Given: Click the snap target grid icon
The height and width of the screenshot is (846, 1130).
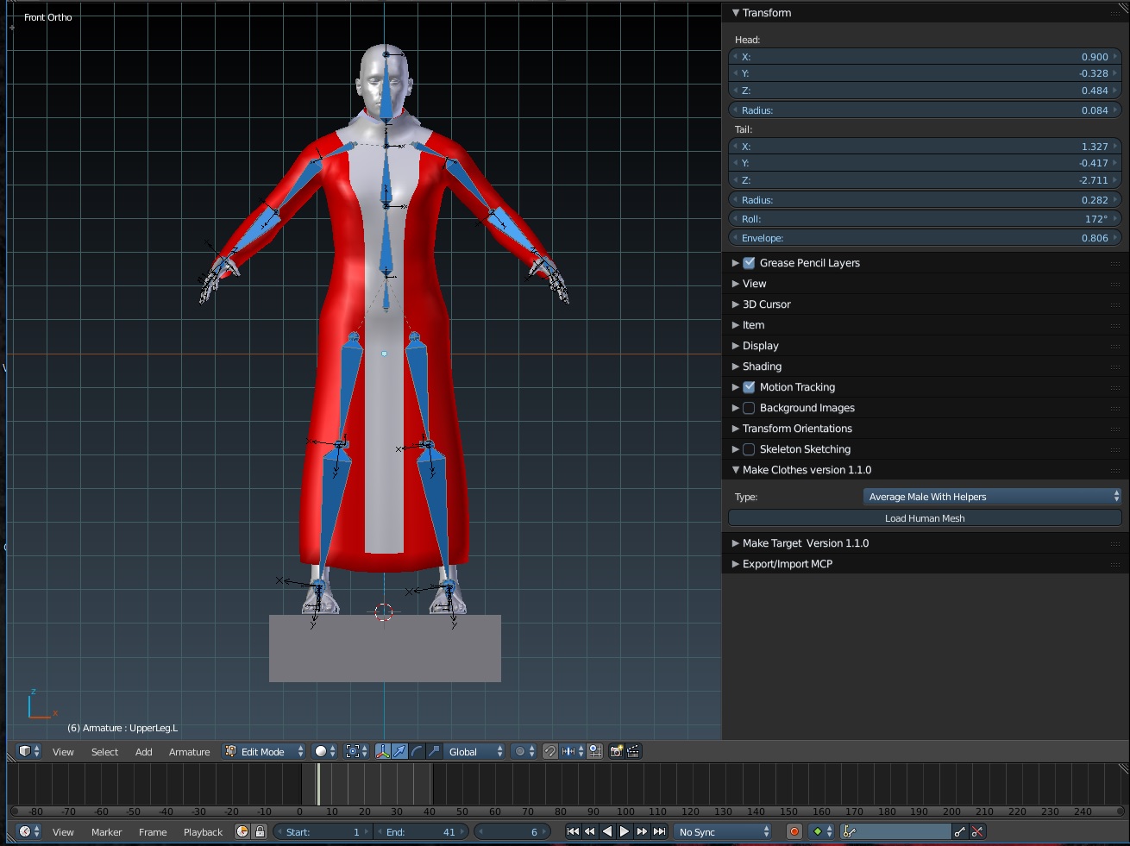Looking at the screenshot, I should pyautogui.click(x=595, y=751).
